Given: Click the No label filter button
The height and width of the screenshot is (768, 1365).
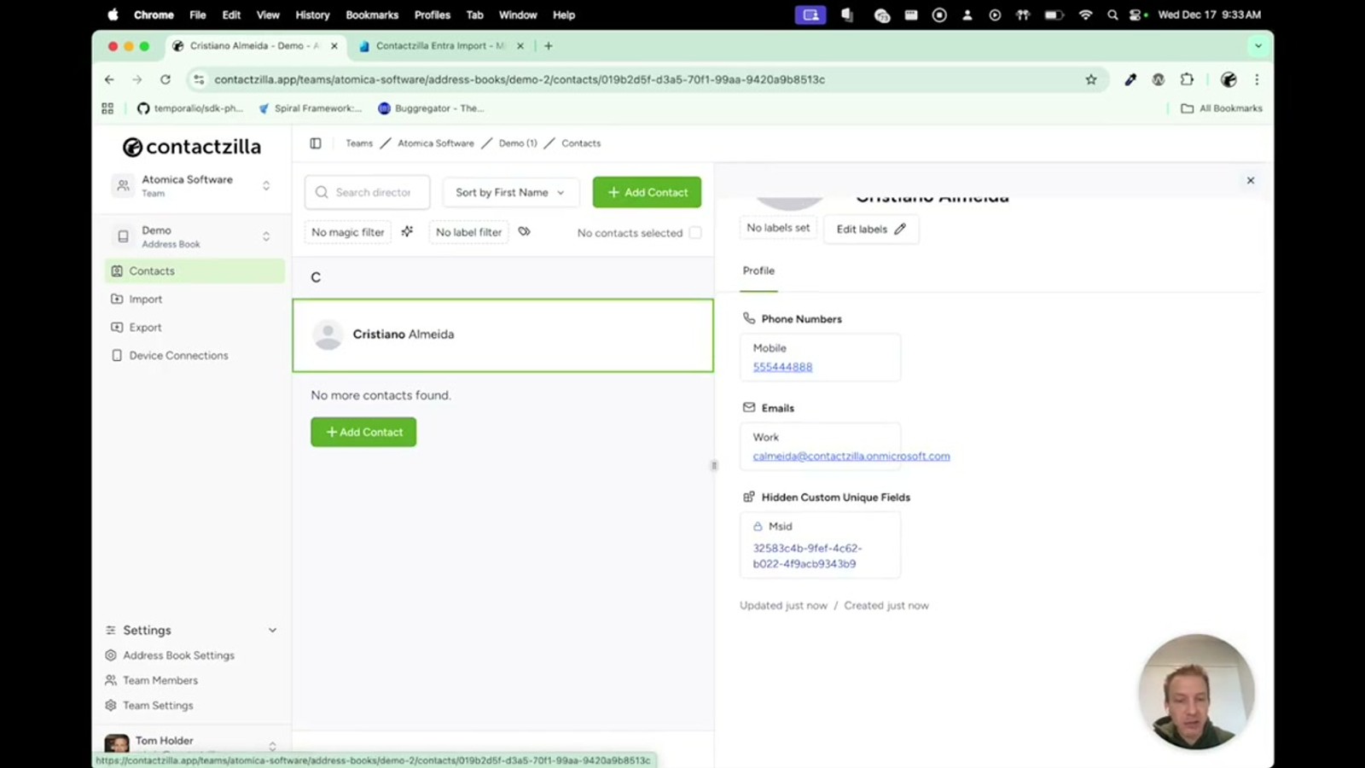Looking at the screenshot, I should click(468, 232).
